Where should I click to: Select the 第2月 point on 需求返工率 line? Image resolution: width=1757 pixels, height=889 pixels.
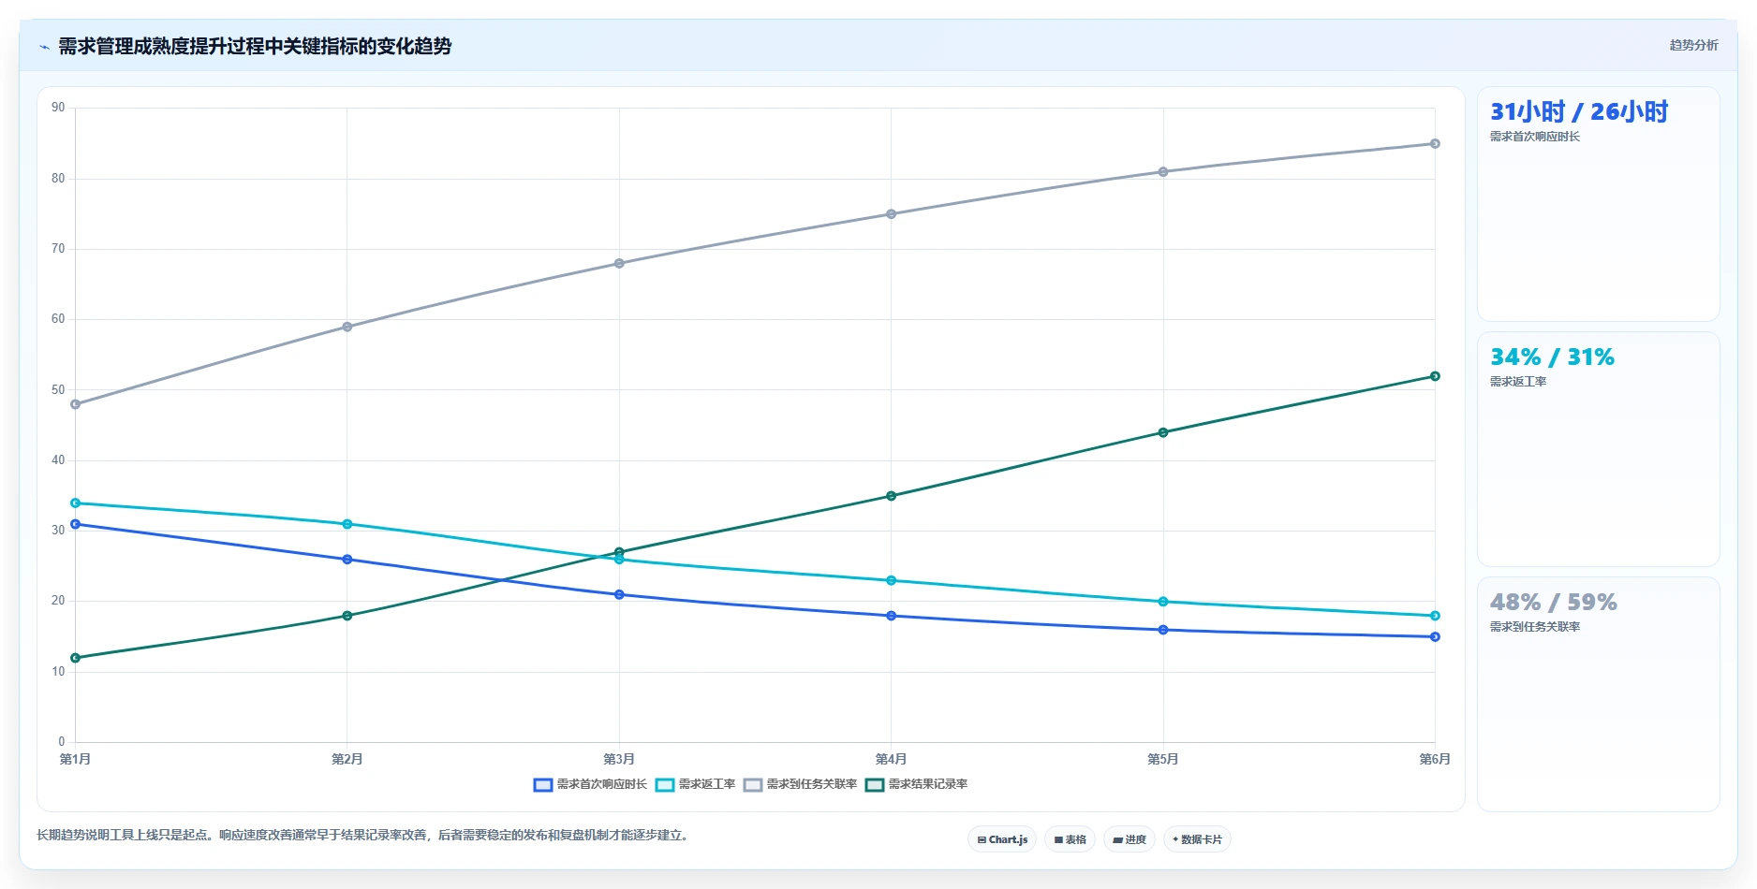coord(347,524)
